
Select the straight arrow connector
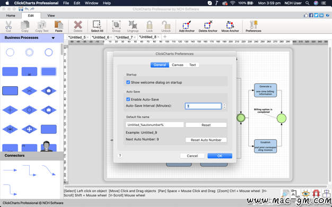(10, 170)
